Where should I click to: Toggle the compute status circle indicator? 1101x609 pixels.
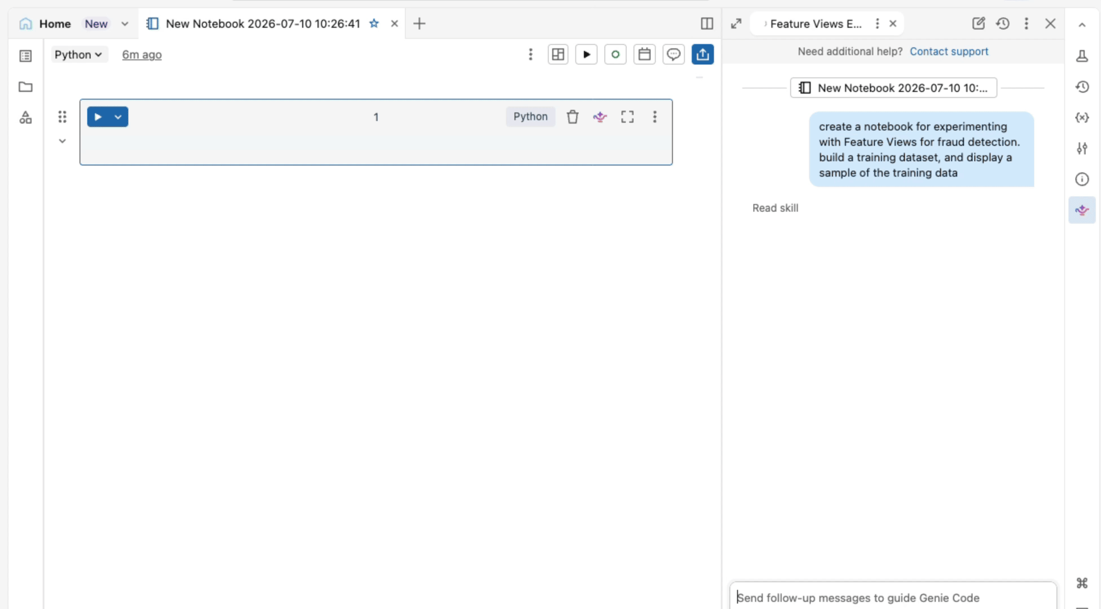click(615, 55)
